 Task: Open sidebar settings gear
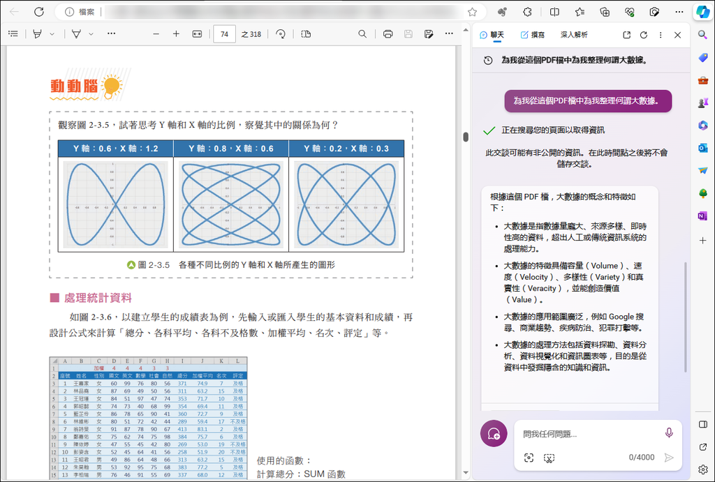click(x=702, y=469)
